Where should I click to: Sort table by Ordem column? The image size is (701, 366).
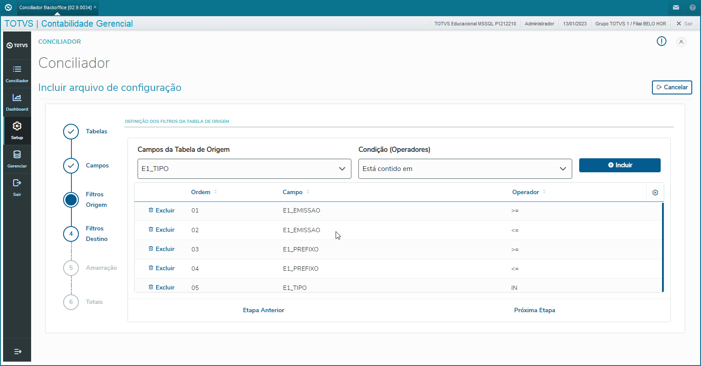pos(204,192)
